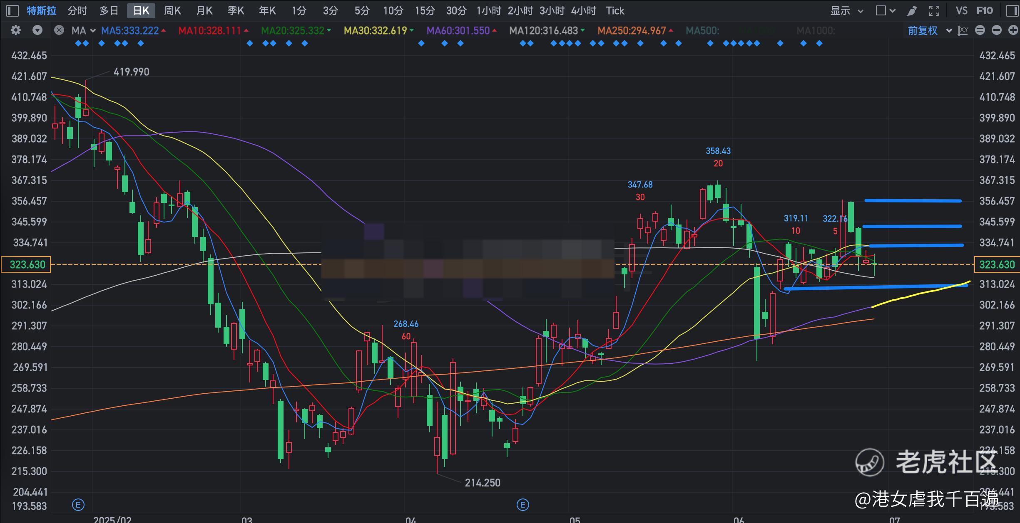Select the square layout icon
The height and width of the screenshot is (523, 1020).
881,10
